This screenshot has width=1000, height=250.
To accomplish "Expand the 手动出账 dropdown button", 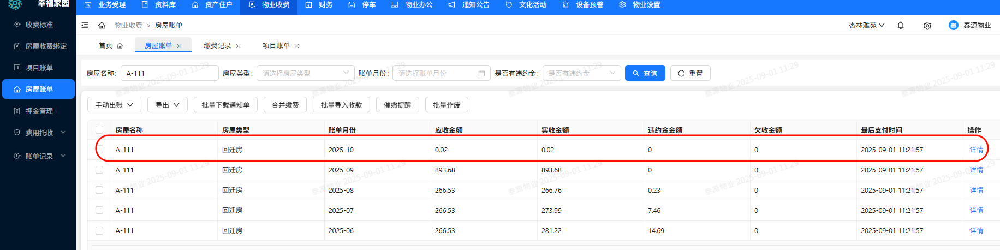I will click(114, 105).
